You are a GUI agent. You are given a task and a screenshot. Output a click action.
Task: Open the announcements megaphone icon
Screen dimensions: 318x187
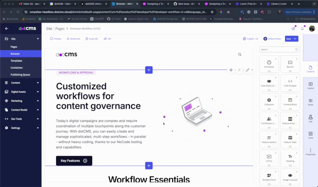click(293, 29)
